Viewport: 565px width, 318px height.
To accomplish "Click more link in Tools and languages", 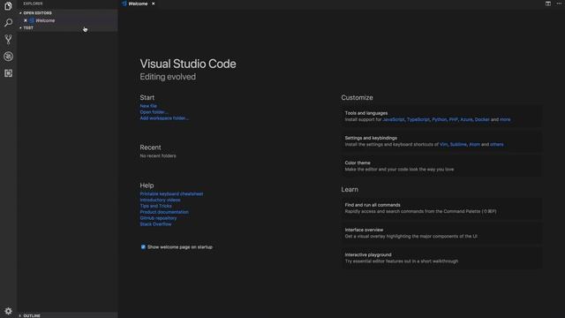I will point(505,120).
